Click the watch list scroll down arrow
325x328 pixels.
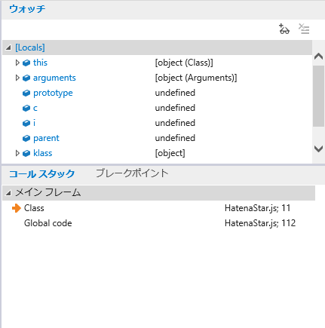318,149
